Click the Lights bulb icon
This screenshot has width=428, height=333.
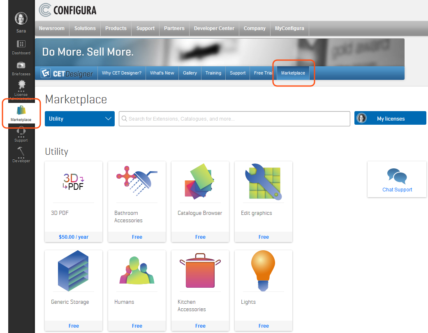263,270
